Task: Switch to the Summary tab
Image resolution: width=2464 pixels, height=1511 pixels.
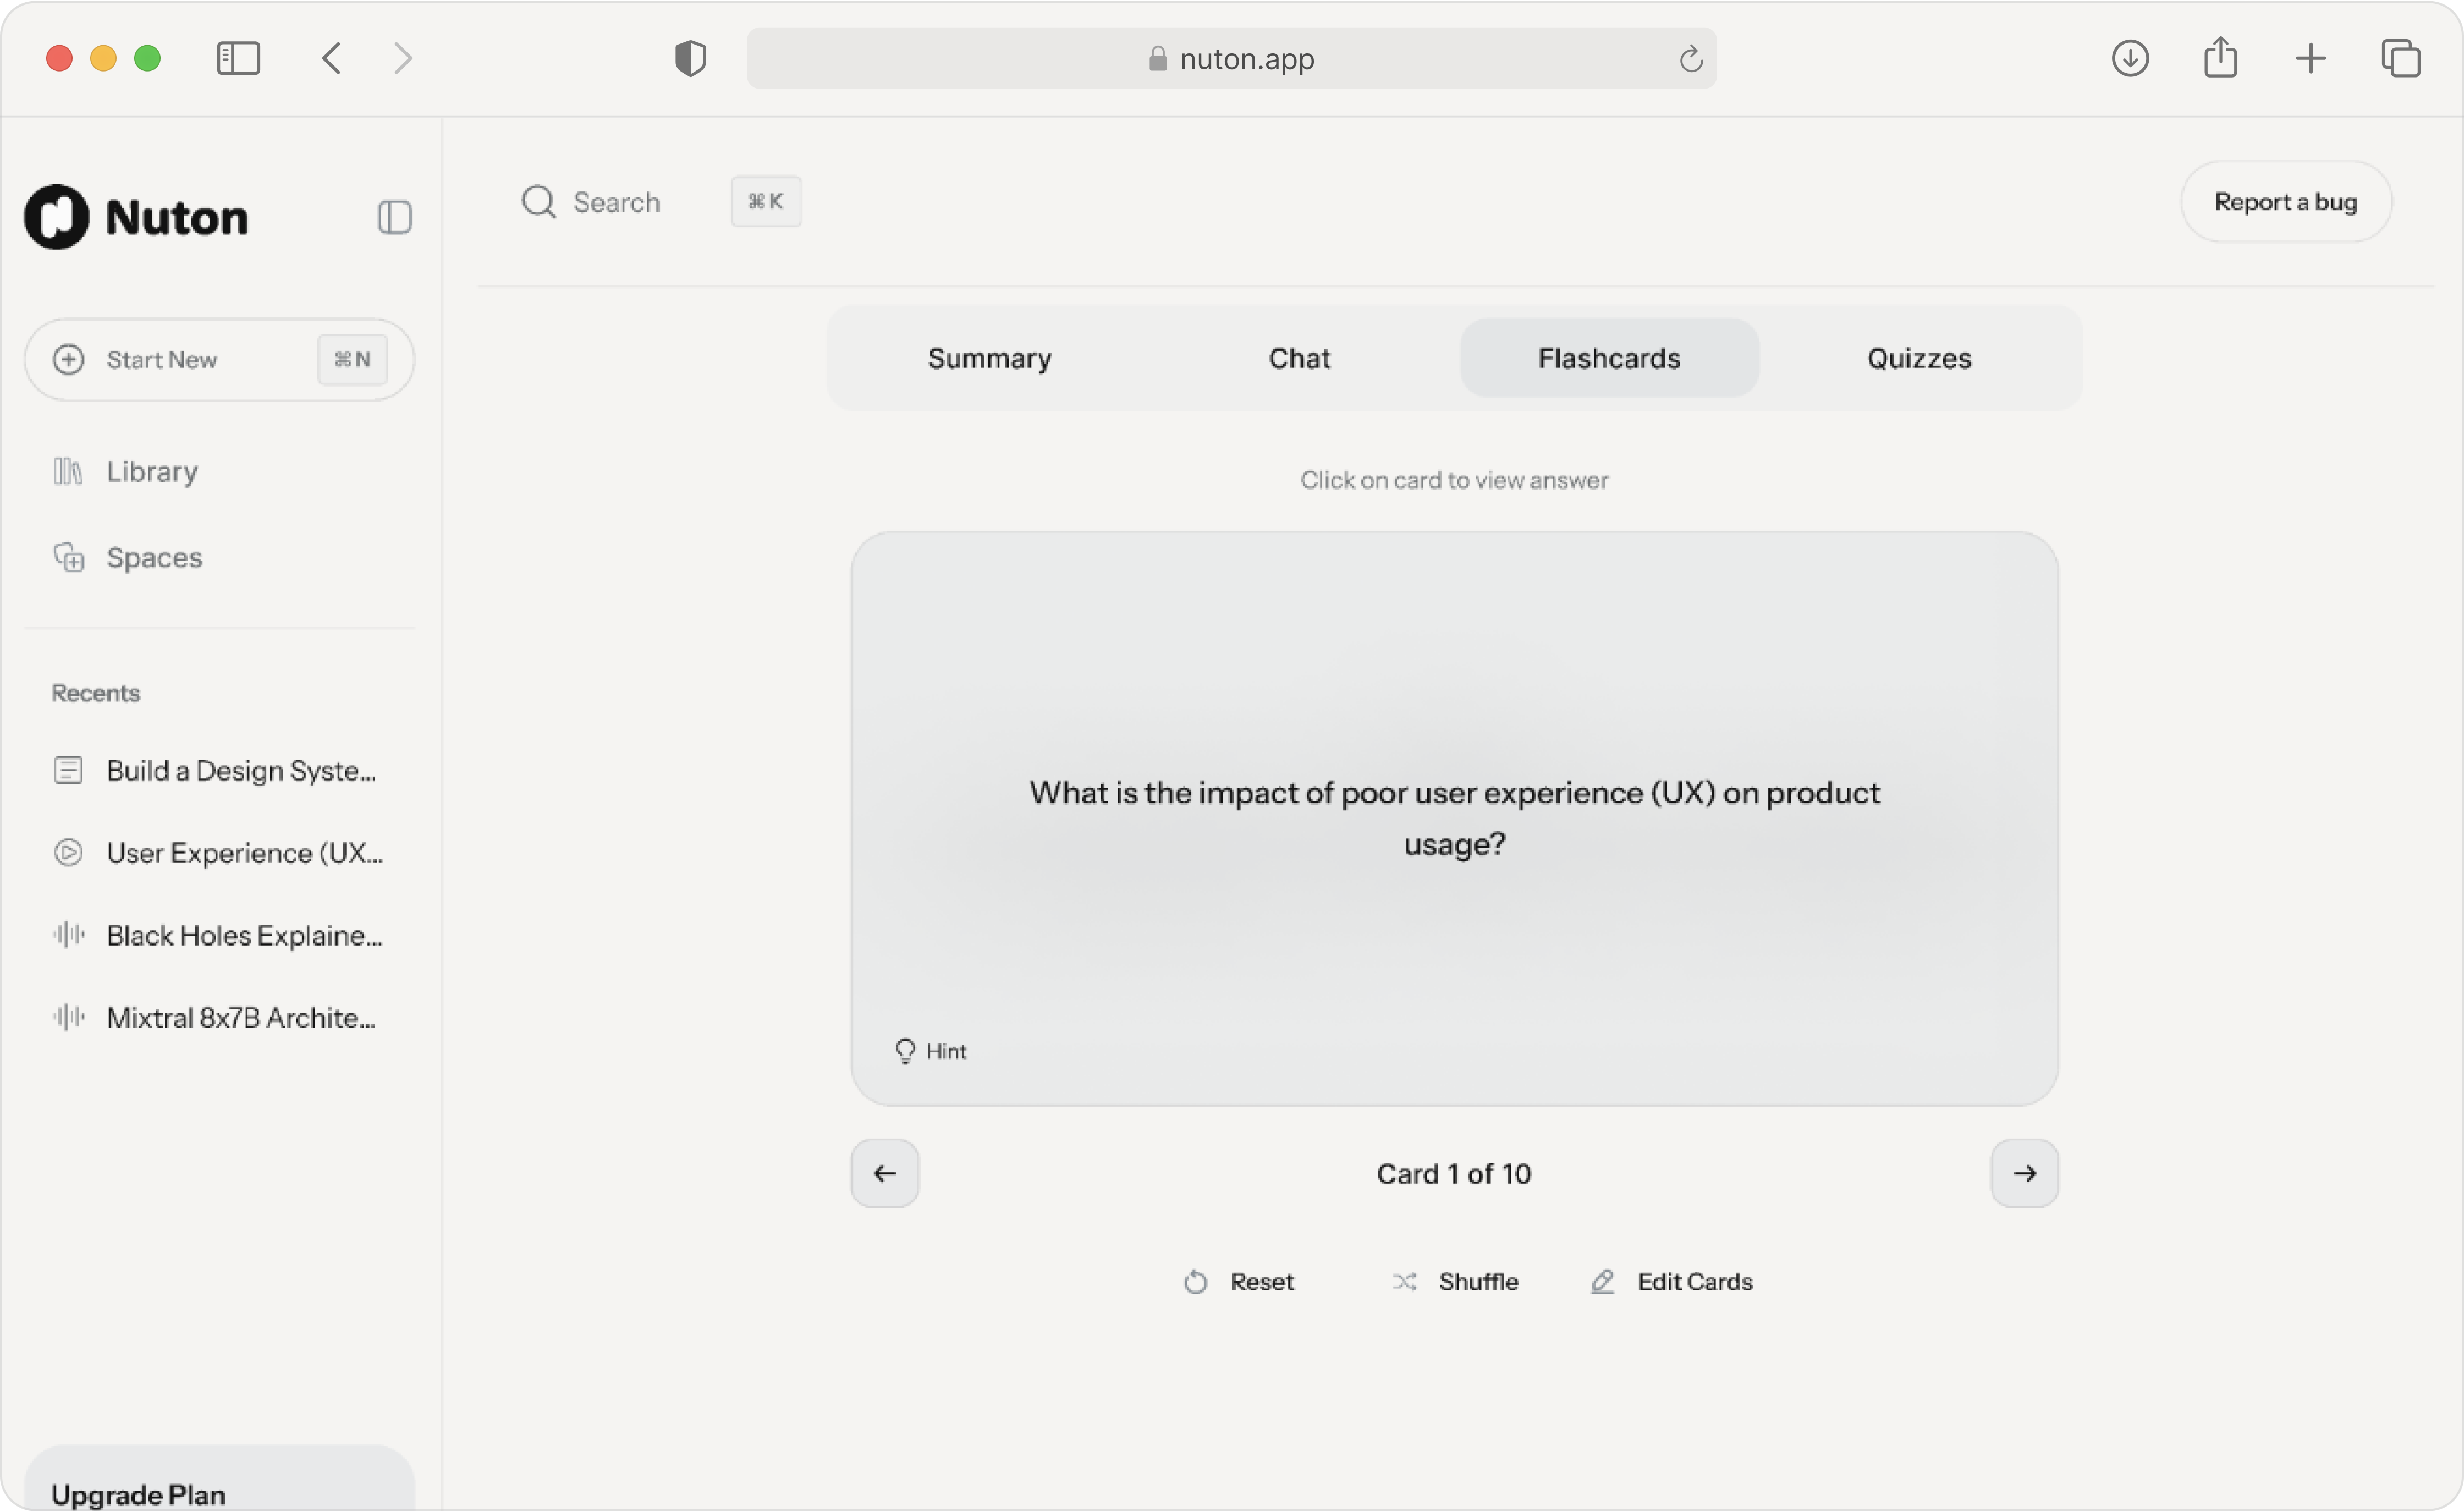Action: coord(989,358)
